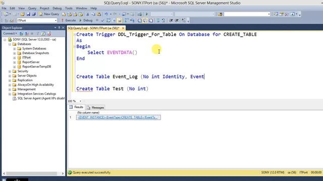Click the Save icon in the toolbar
Viewport: 323px width, 181px height.
28,14
